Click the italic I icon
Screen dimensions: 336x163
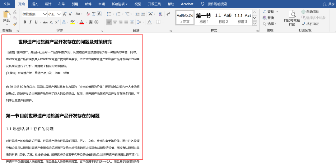coord(30,22)
